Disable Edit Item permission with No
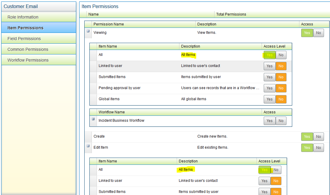Viewport: 330px width, 195px height. (318, 148)
